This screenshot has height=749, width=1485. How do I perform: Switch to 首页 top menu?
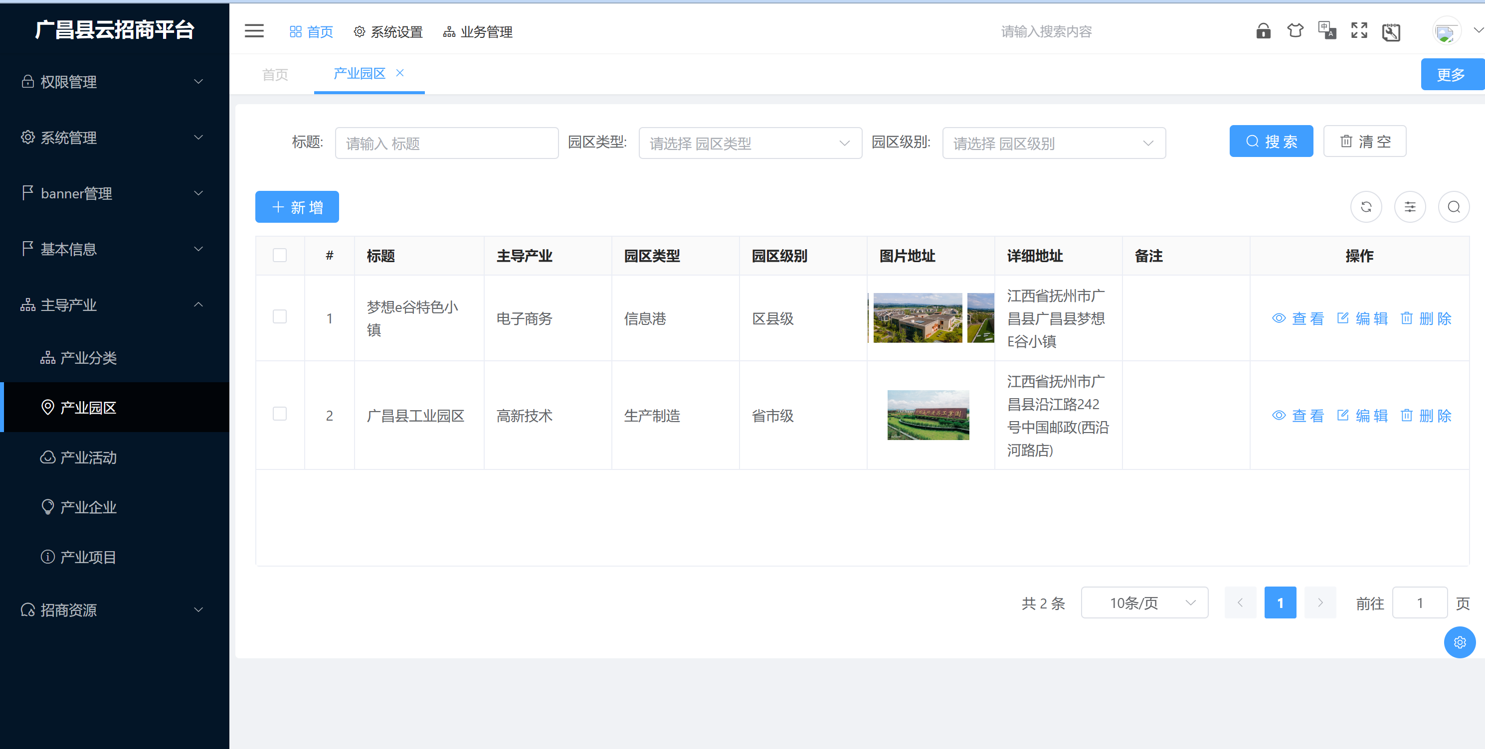[311, 32]
